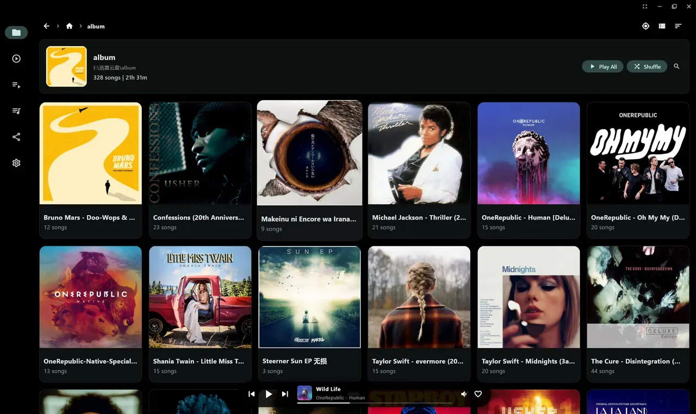Viewport: 696px width, 414px height.
Task: Open OneRepublic - Human Deluxe album
Action: pyautogui.click(x=529, y=170)
